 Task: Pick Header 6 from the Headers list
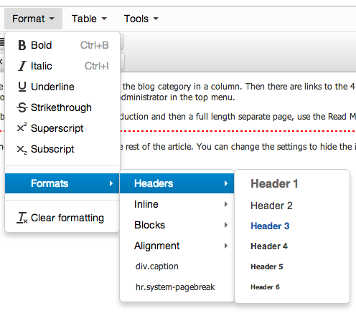(265, 286)
